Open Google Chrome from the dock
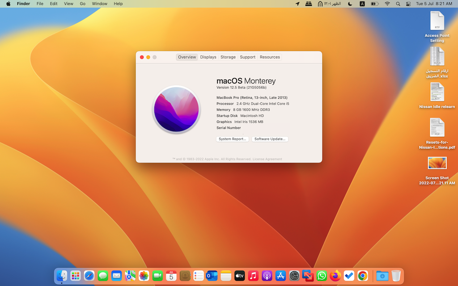This screenshot has width=458, height=286. [363, 276]
